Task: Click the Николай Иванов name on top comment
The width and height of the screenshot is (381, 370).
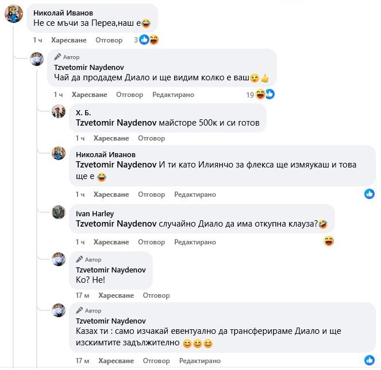Action: tap(63, 13)
